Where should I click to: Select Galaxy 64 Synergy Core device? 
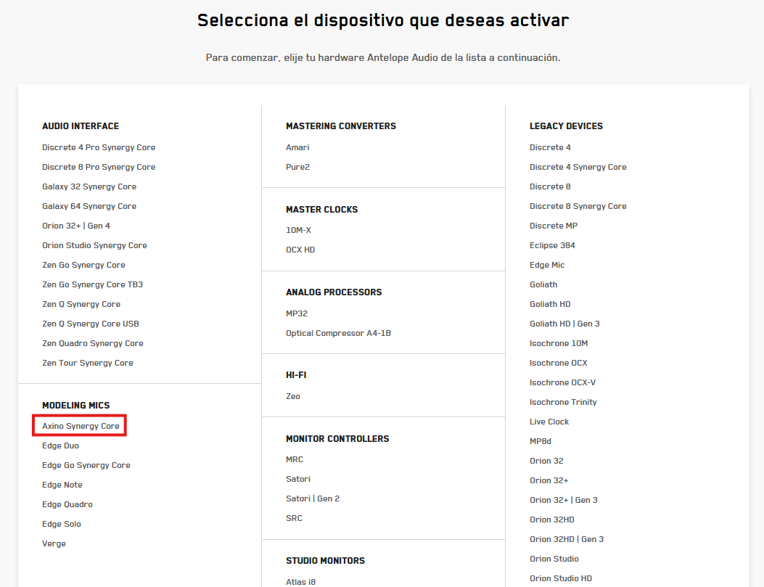[x=89, y=206]
